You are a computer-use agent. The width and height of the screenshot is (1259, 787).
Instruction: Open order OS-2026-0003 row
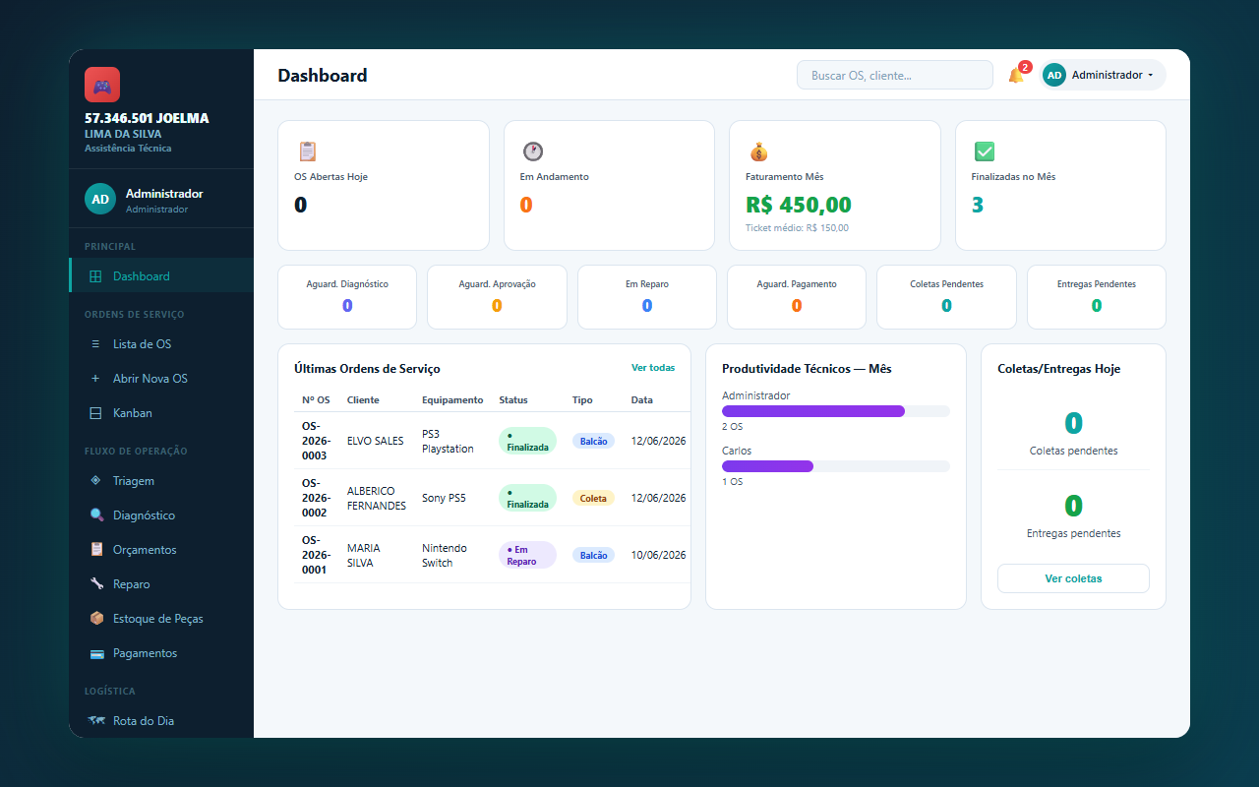[493, 441]
